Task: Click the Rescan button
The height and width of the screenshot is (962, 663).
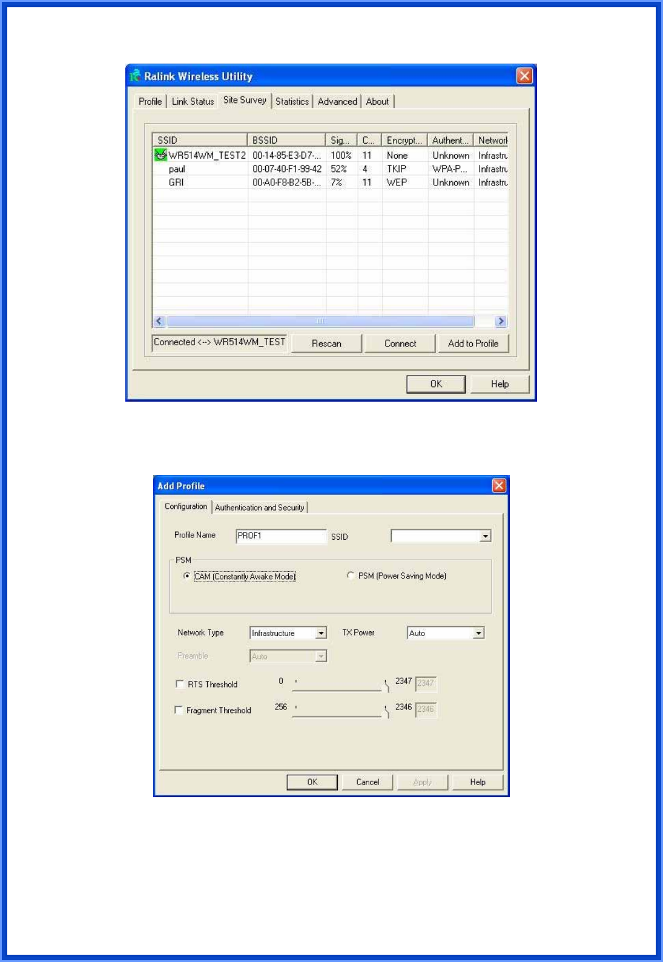Action: [x=326, y=343]
